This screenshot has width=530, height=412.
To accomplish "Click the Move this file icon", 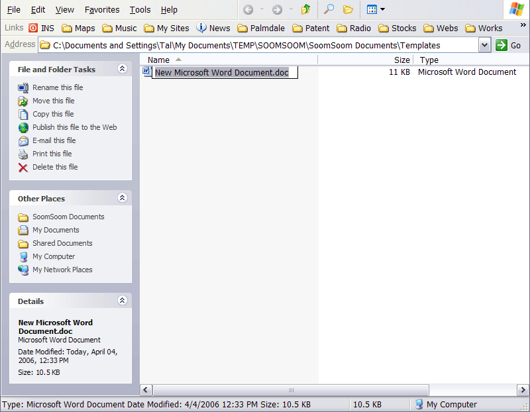I will click(23, 101).
